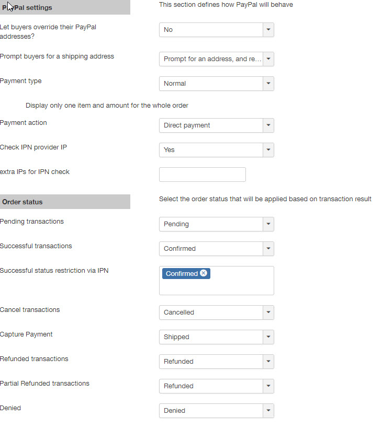Screen dimensions: 382x429
Task: Click the extra IPs for IPN check field
Action: (202, 175)
